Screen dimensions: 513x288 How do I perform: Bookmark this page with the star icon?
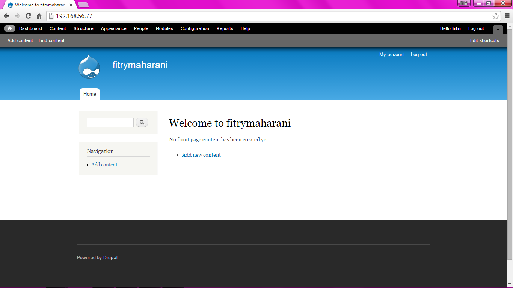pyautogui.click(x=496, y=16)
